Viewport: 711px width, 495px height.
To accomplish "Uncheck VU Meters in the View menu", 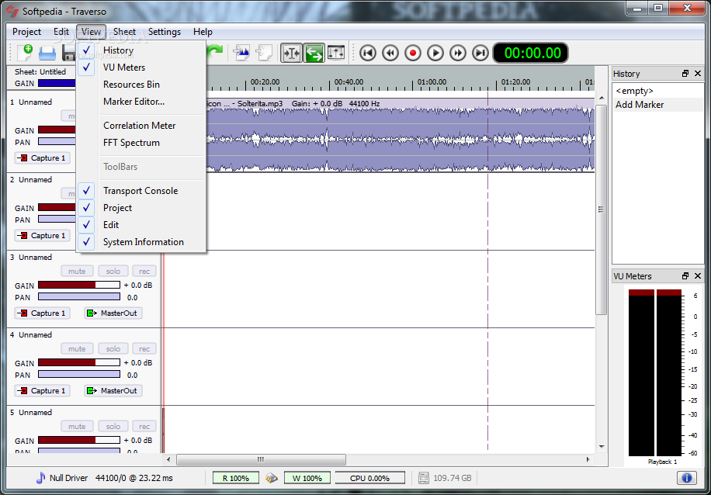I will coord(141,67).
